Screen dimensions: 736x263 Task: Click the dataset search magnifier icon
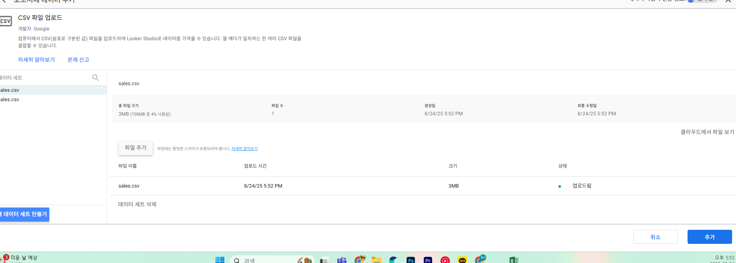(x=95, y=77)
